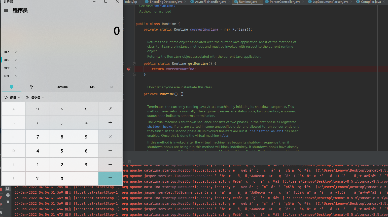Collapse the getRuntime() method fold marker

(134, 63)
